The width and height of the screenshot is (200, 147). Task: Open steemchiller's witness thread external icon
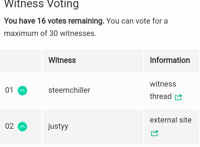click(178, 97)
